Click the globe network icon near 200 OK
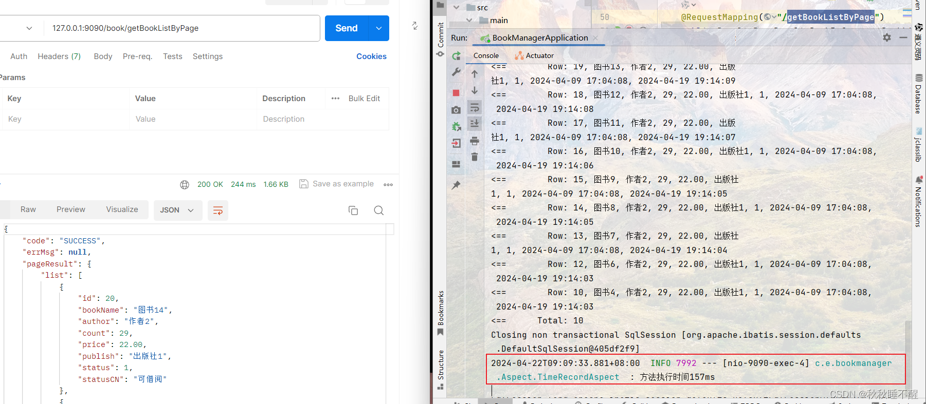Screen dimensions: 926x404 (185, 185)
